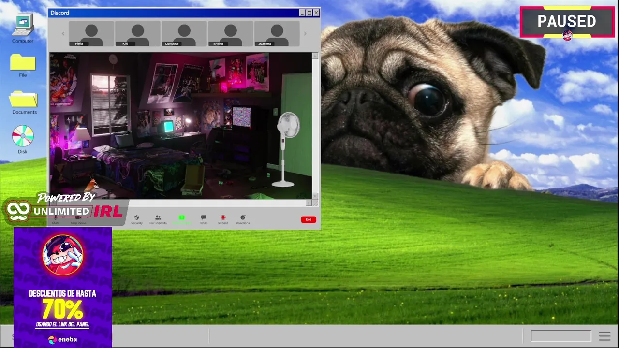The height and width of the screenshot is (348, 619).
Task: Open Security in the Discord call bar
Action: point(137,219)
